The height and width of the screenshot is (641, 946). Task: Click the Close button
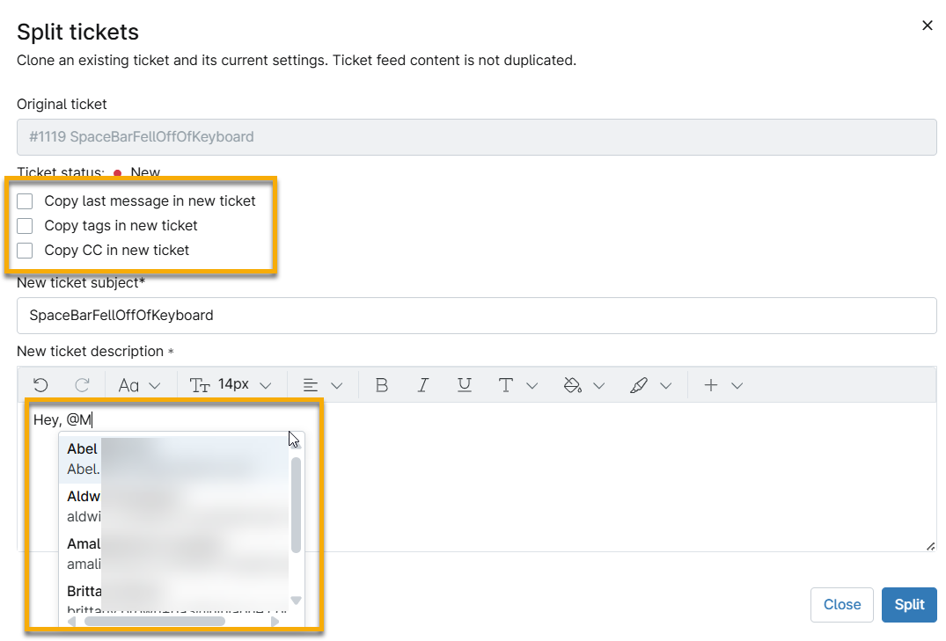(x=841, y=605)
